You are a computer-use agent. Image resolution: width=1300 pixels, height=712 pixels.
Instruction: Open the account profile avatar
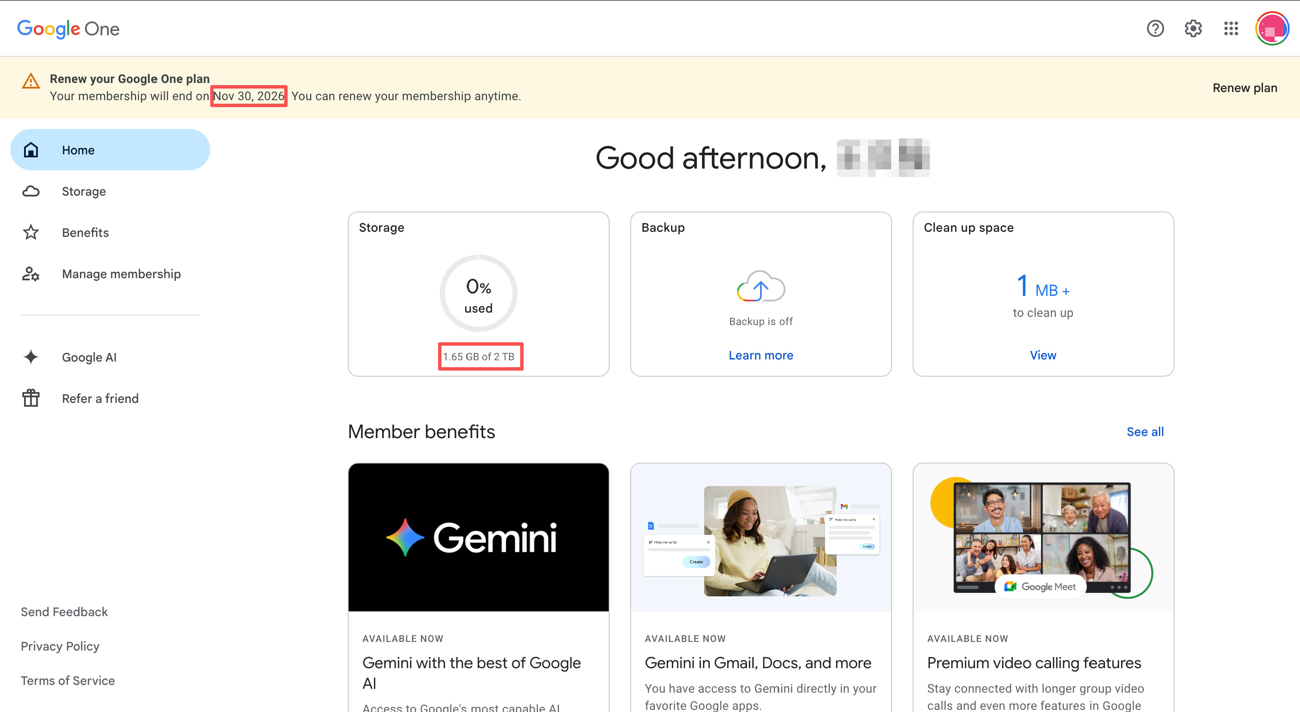pos(1272,29)
